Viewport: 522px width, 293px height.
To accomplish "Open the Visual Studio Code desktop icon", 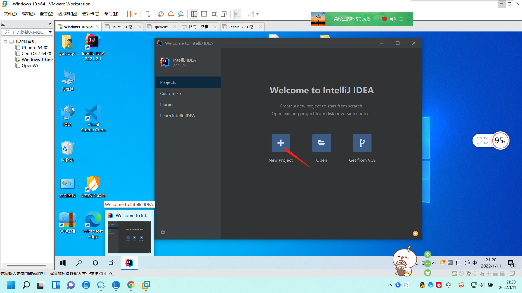I will [93, 118].
